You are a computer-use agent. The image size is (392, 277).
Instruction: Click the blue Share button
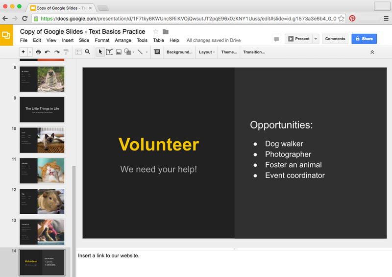[x=364, y=39]
